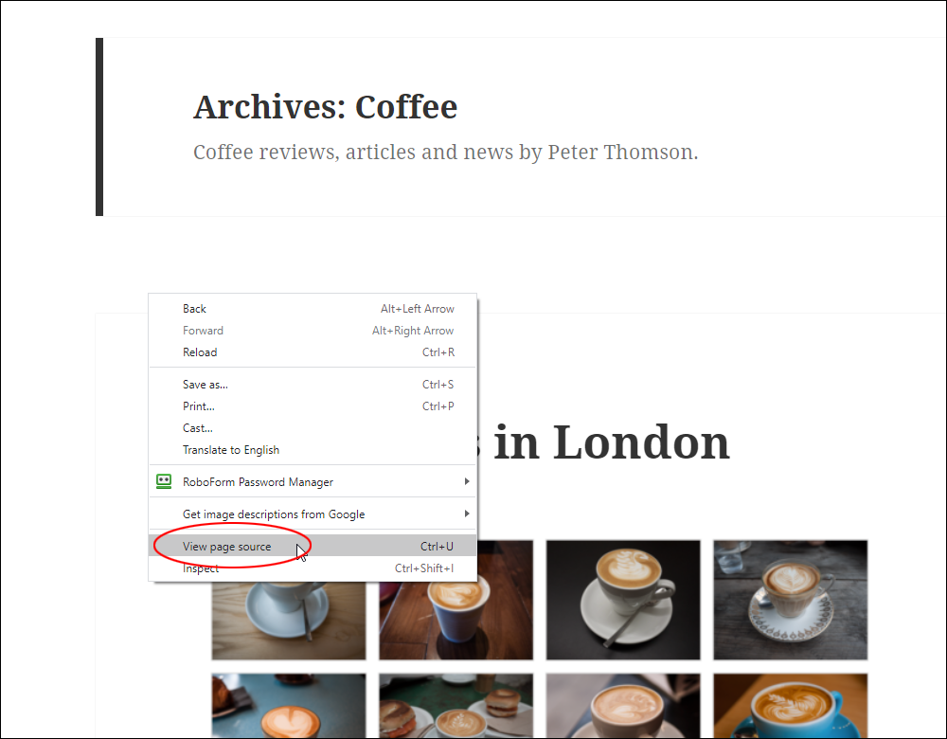The height and width of the screenshot is (739, 947).
Task: Choose Cast... in the context menu
Action: [313, 428]
